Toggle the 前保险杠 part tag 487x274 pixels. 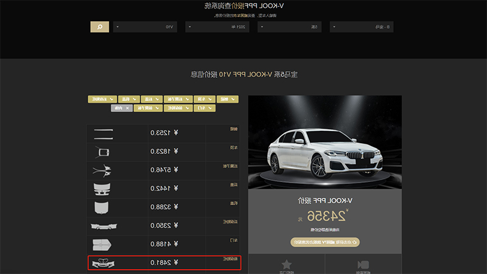pos(178,108)
